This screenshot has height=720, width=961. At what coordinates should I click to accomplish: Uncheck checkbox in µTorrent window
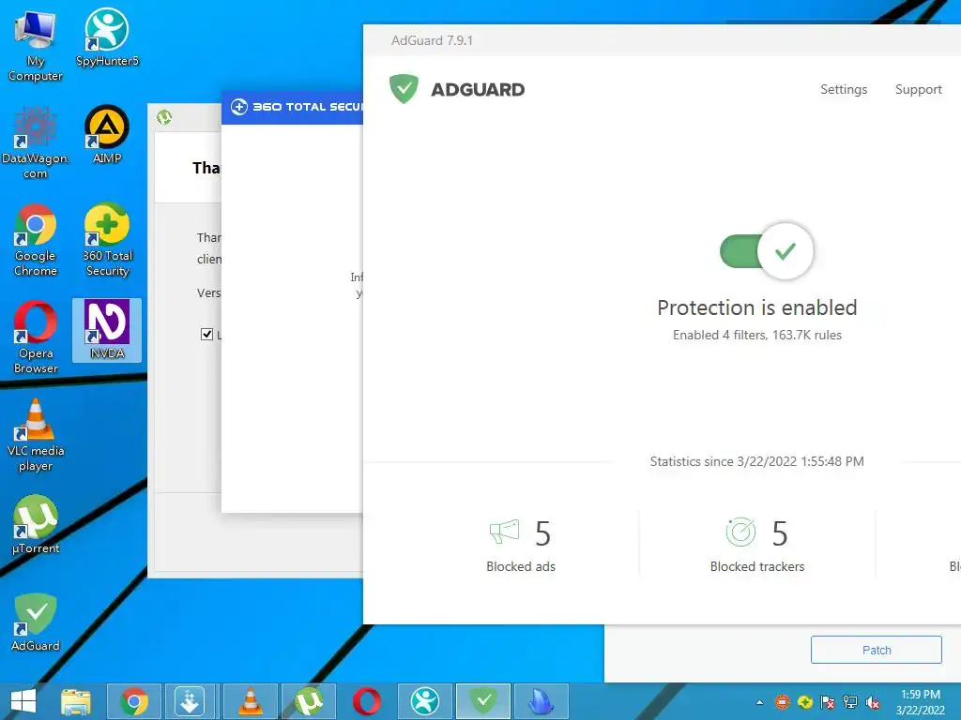point(206,334)
